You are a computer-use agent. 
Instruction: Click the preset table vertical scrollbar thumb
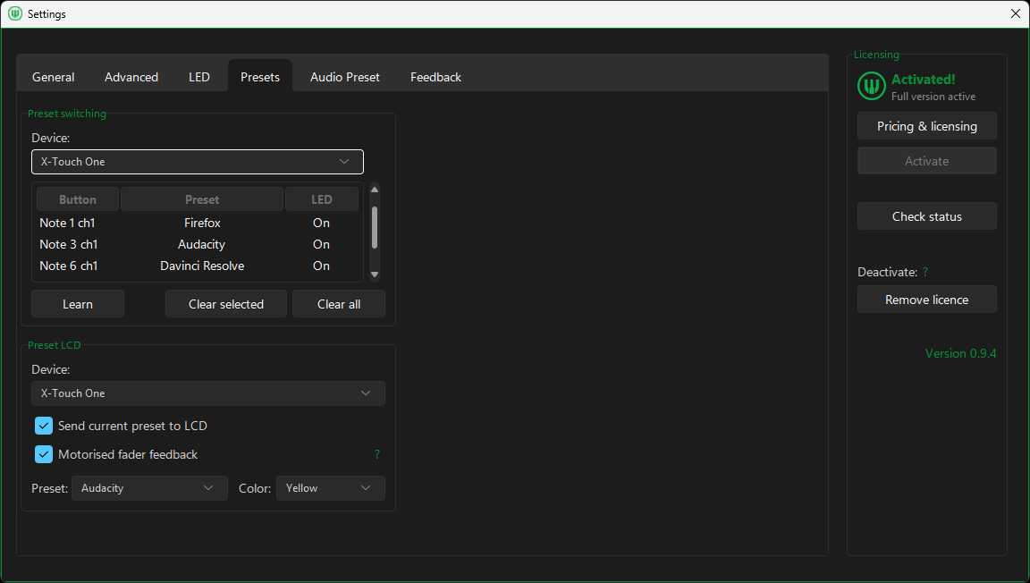pyautogui.click(x=375, y=227)
